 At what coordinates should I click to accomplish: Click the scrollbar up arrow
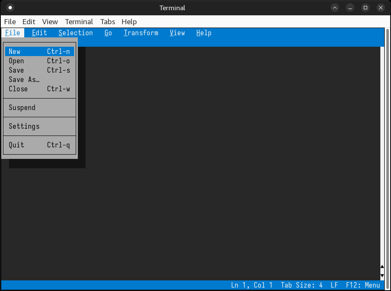(382, 267)
